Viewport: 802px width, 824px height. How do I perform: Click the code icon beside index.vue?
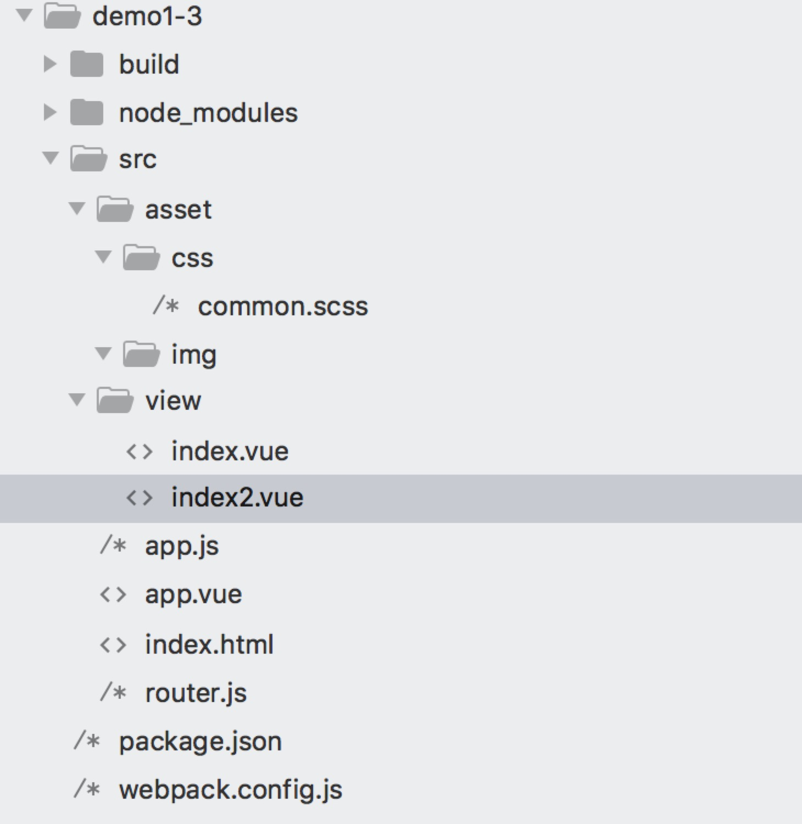tap(139, 452)
